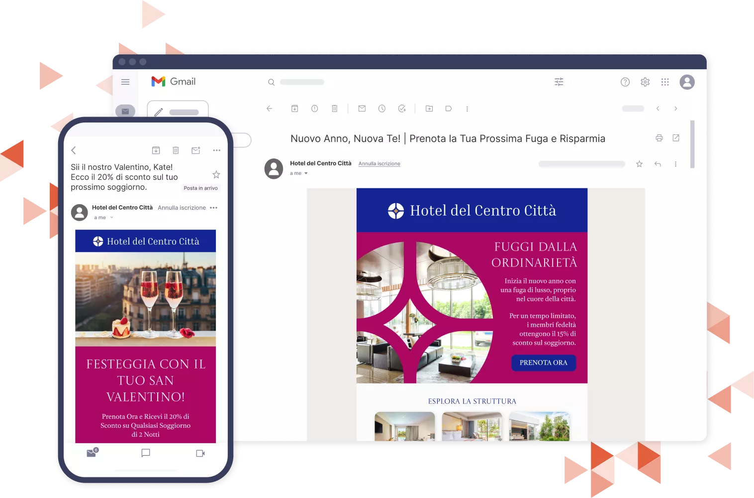This screenshot has width=754, height=498.
Task: Open the Annulla iscrizione link
Action: (x=379, y=163)
